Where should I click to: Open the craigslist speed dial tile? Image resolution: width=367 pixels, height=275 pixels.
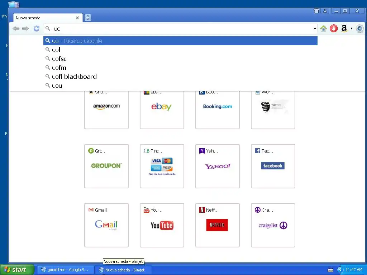tap(273, 225)
